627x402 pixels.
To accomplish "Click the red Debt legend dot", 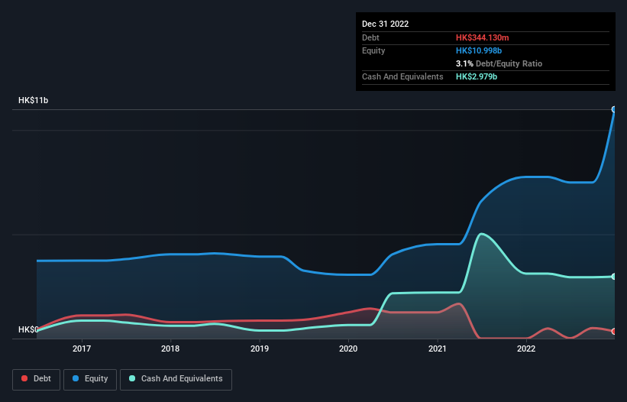I will click(24, 378).
